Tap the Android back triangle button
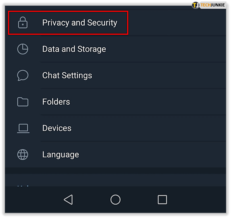 68,200
